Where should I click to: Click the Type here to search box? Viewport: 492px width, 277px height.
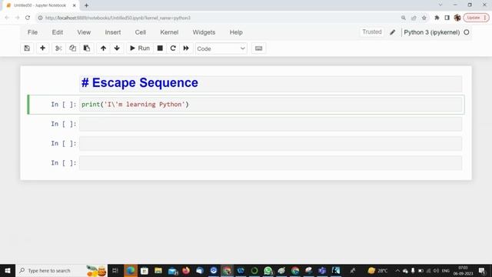pos(61,270)
